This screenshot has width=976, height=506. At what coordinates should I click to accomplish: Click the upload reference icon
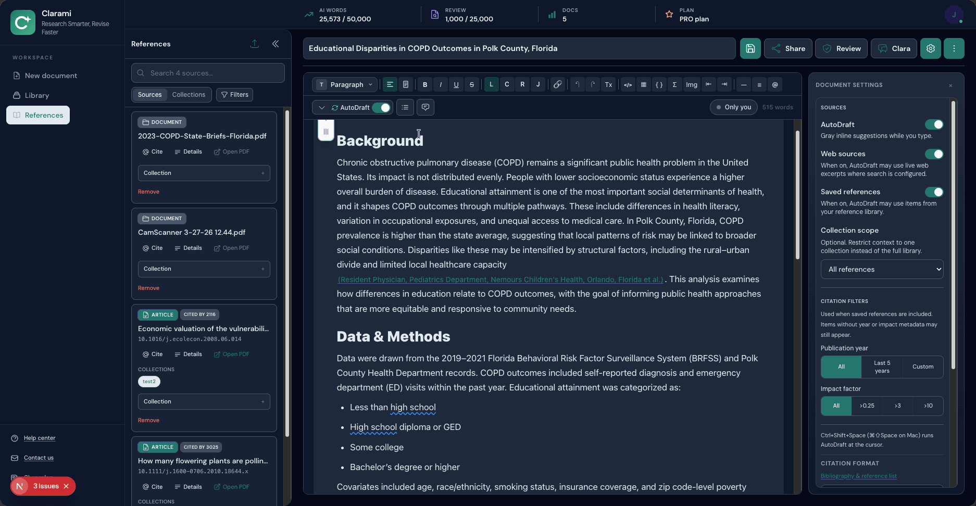[255, 44]
